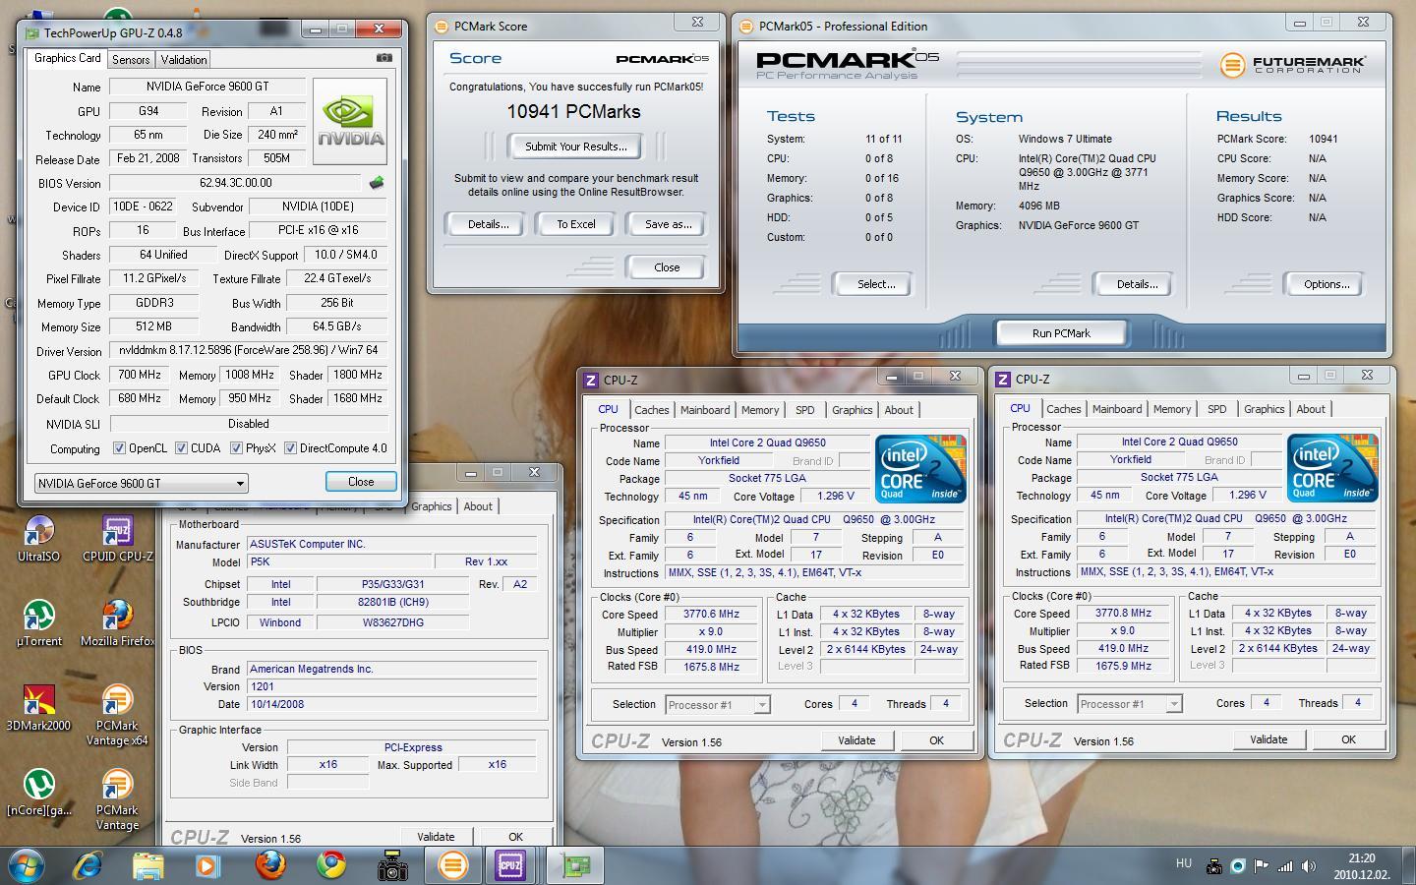Click the Windows Start orb
The image size is (1416, 885).
click(x=27, y=865)
